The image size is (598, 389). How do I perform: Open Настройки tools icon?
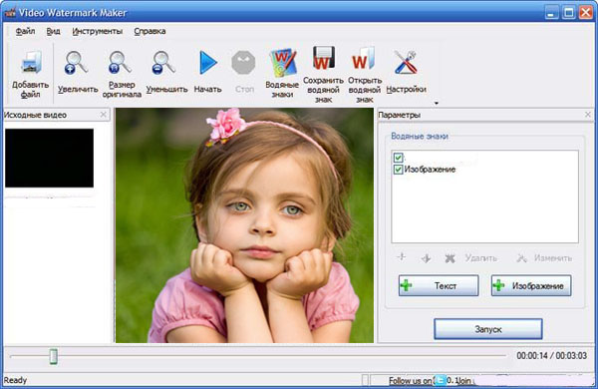click(x=406, y=62)
